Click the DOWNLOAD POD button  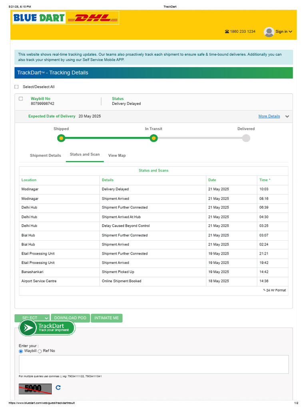[x=70, y=318]
